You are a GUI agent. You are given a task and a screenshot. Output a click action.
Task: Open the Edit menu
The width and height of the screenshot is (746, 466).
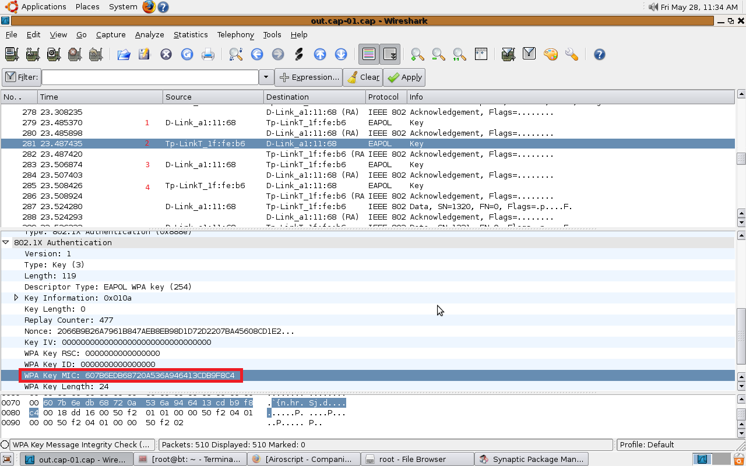coord(34,34)
